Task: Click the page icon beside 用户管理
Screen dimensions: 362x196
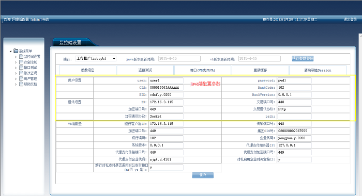Action: point(21,78)
